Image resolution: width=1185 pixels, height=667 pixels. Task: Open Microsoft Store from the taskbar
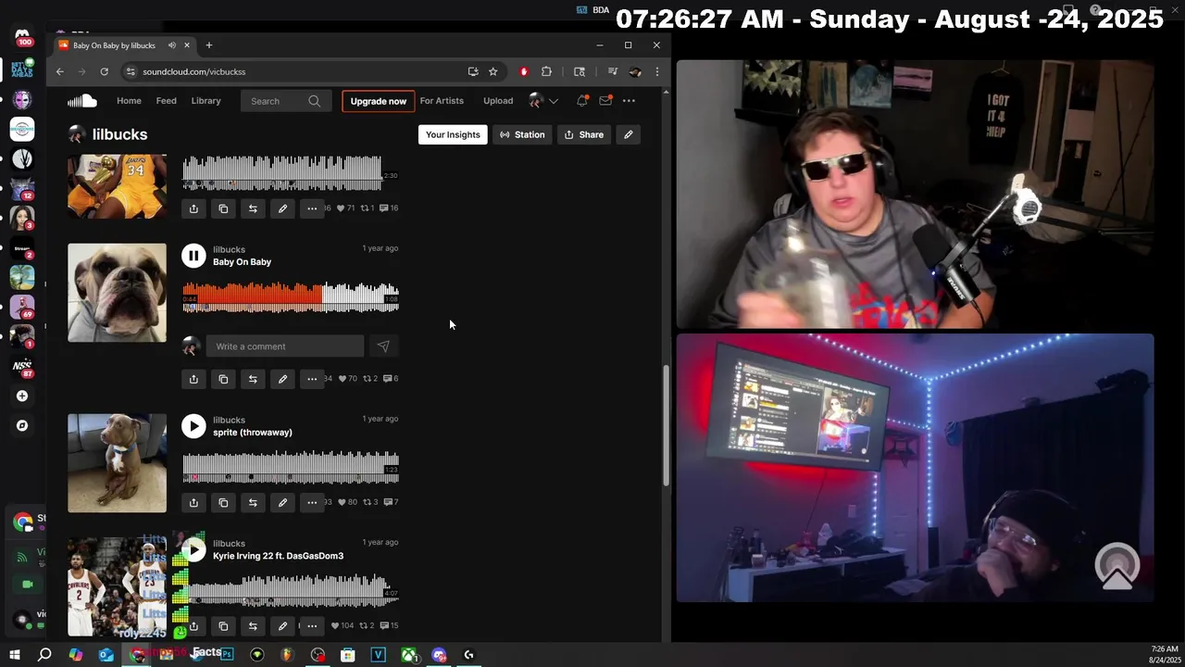pos(348,655)
